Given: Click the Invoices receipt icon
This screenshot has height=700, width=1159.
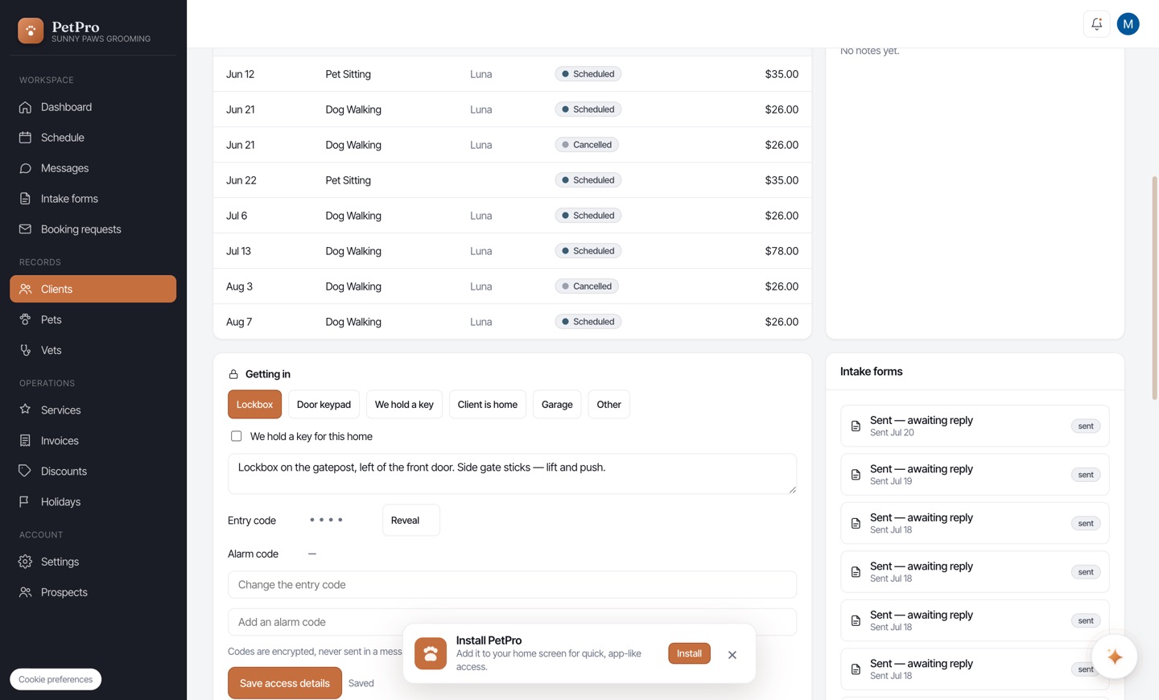Looking at the screenshot, I should pyautogui.click(x=25, y=440).
